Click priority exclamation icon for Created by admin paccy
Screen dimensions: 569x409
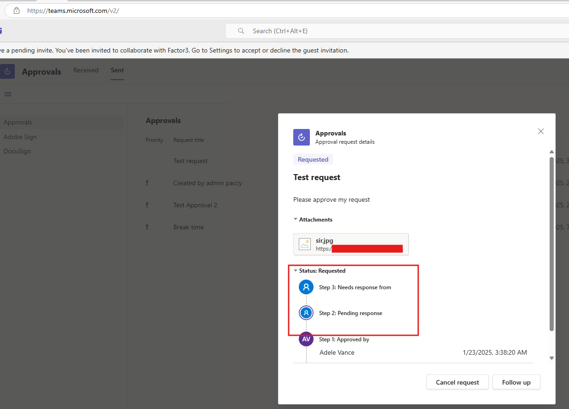pyautogui.click(x=147, y=183)
